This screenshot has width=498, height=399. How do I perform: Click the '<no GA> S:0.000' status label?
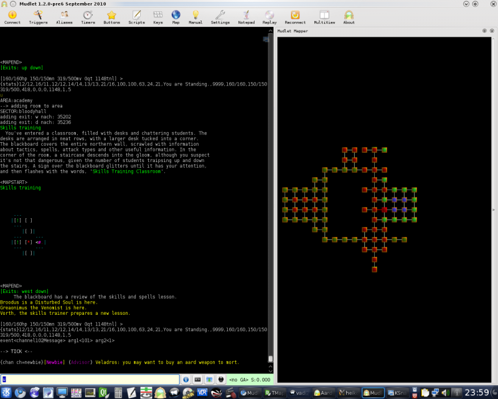[250, 380]
